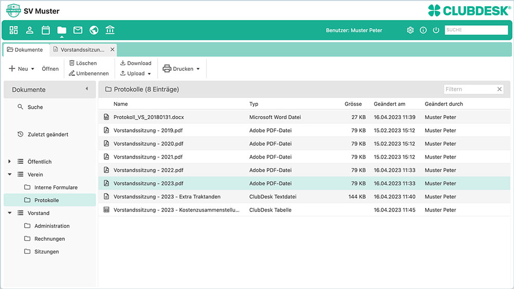The height and width of the screenshot is (289, 514).
Task: Click the logout power icon
Action: click(436, 30)
